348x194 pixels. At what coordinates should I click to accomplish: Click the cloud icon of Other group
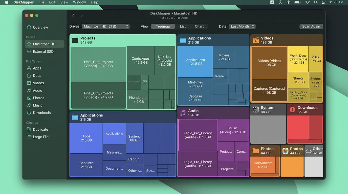(309, 151)
